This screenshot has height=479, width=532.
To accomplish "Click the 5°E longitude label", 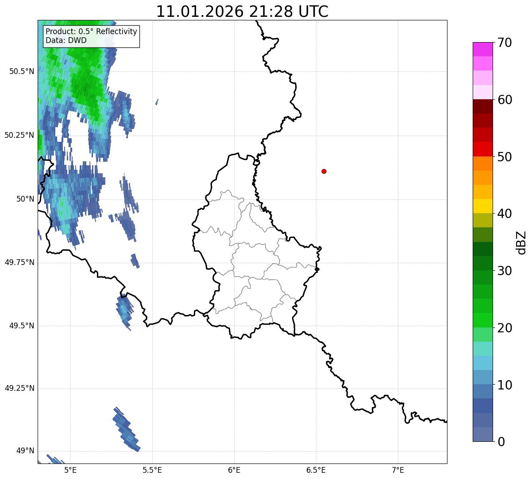I will pos(70,470).
